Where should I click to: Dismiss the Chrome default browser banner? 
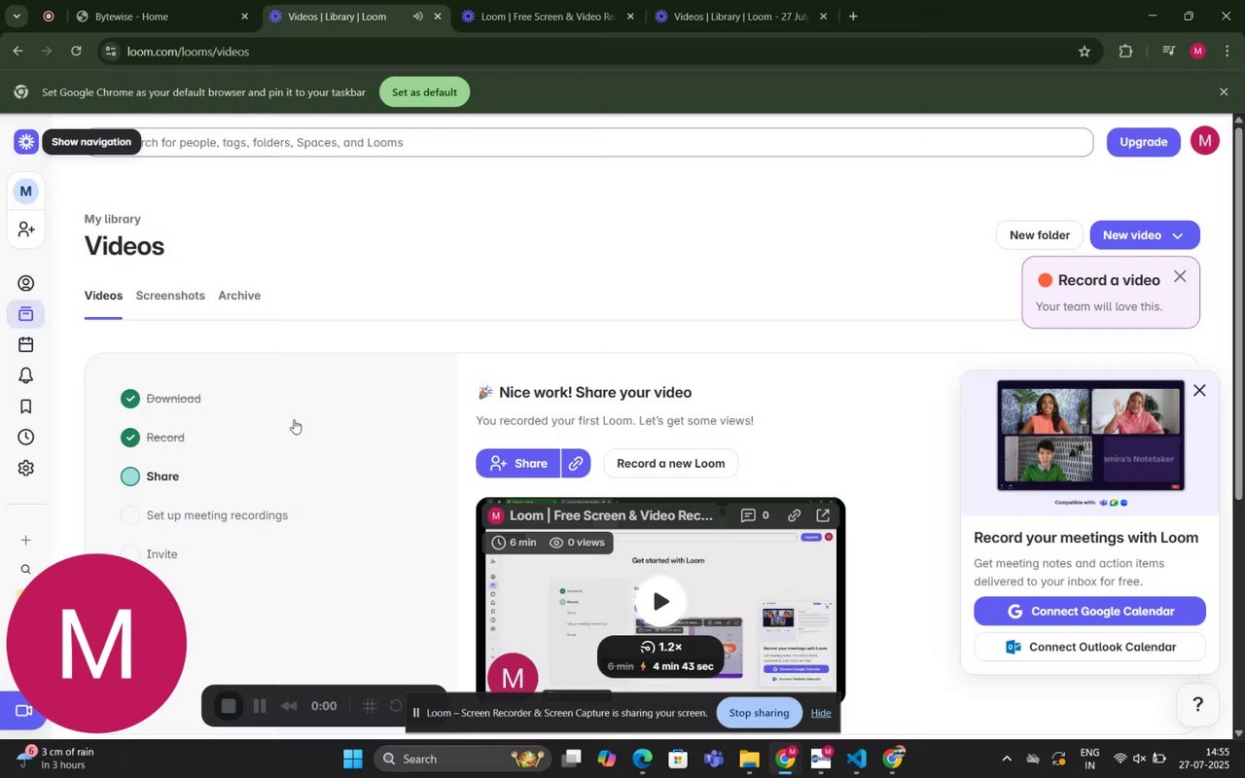pyautogui.click(x=1224, y=92)
